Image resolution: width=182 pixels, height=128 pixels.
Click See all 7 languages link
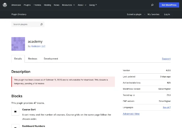tap(167, 107)
